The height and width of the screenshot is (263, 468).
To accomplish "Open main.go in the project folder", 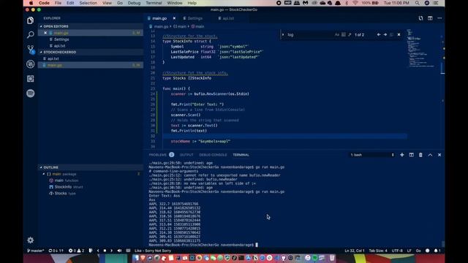I will coord(91,65).
